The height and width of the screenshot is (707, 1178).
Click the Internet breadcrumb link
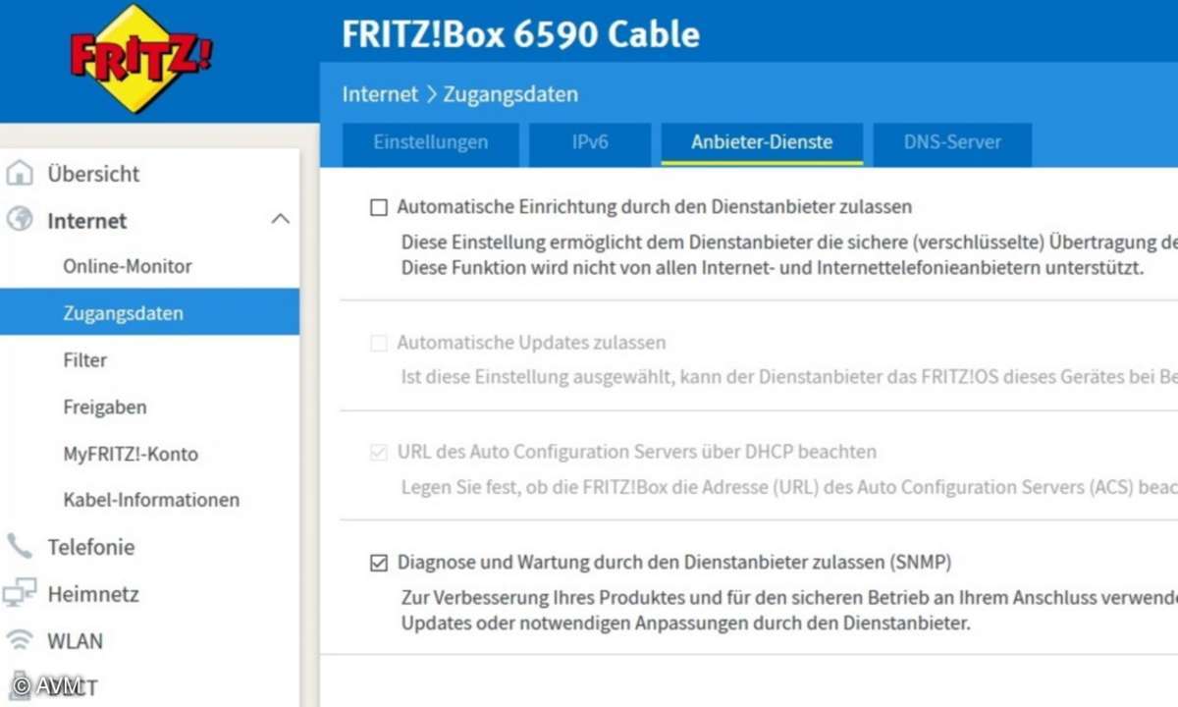tap(380, 94)
